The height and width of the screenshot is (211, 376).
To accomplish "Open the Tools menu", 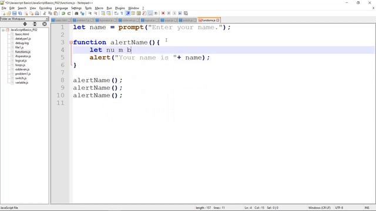I will coord(88,8).
